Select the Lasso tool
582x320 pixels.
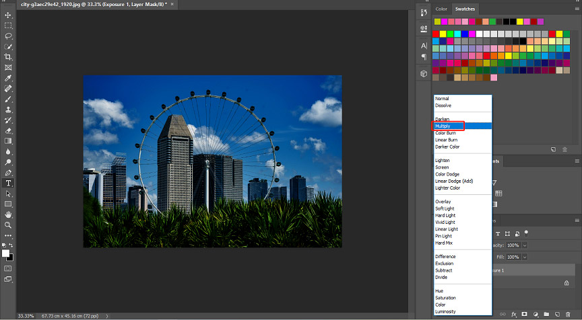(x=8, y=36)
